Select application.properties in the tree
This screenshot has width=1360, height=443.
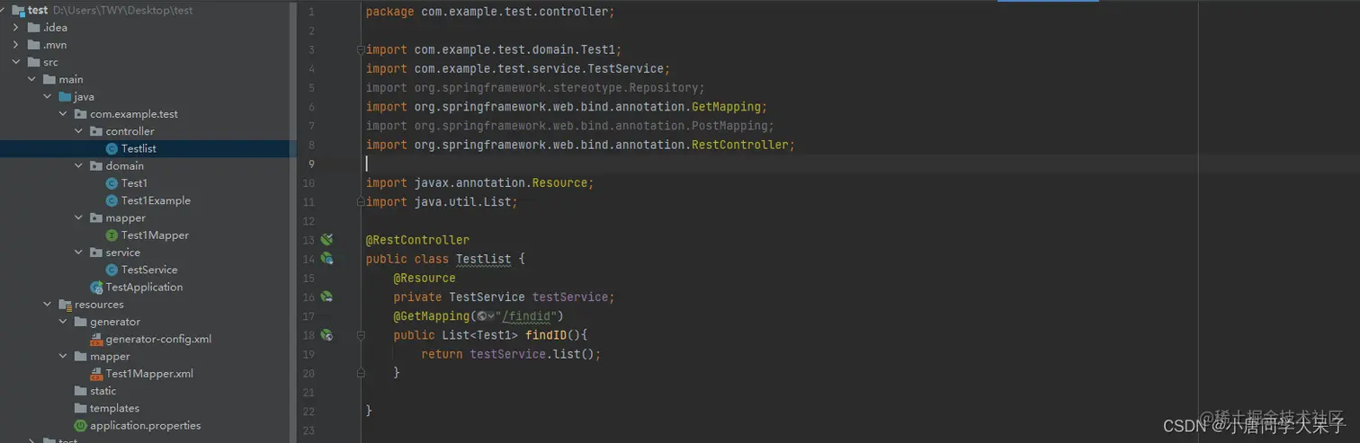click(145, 426)
